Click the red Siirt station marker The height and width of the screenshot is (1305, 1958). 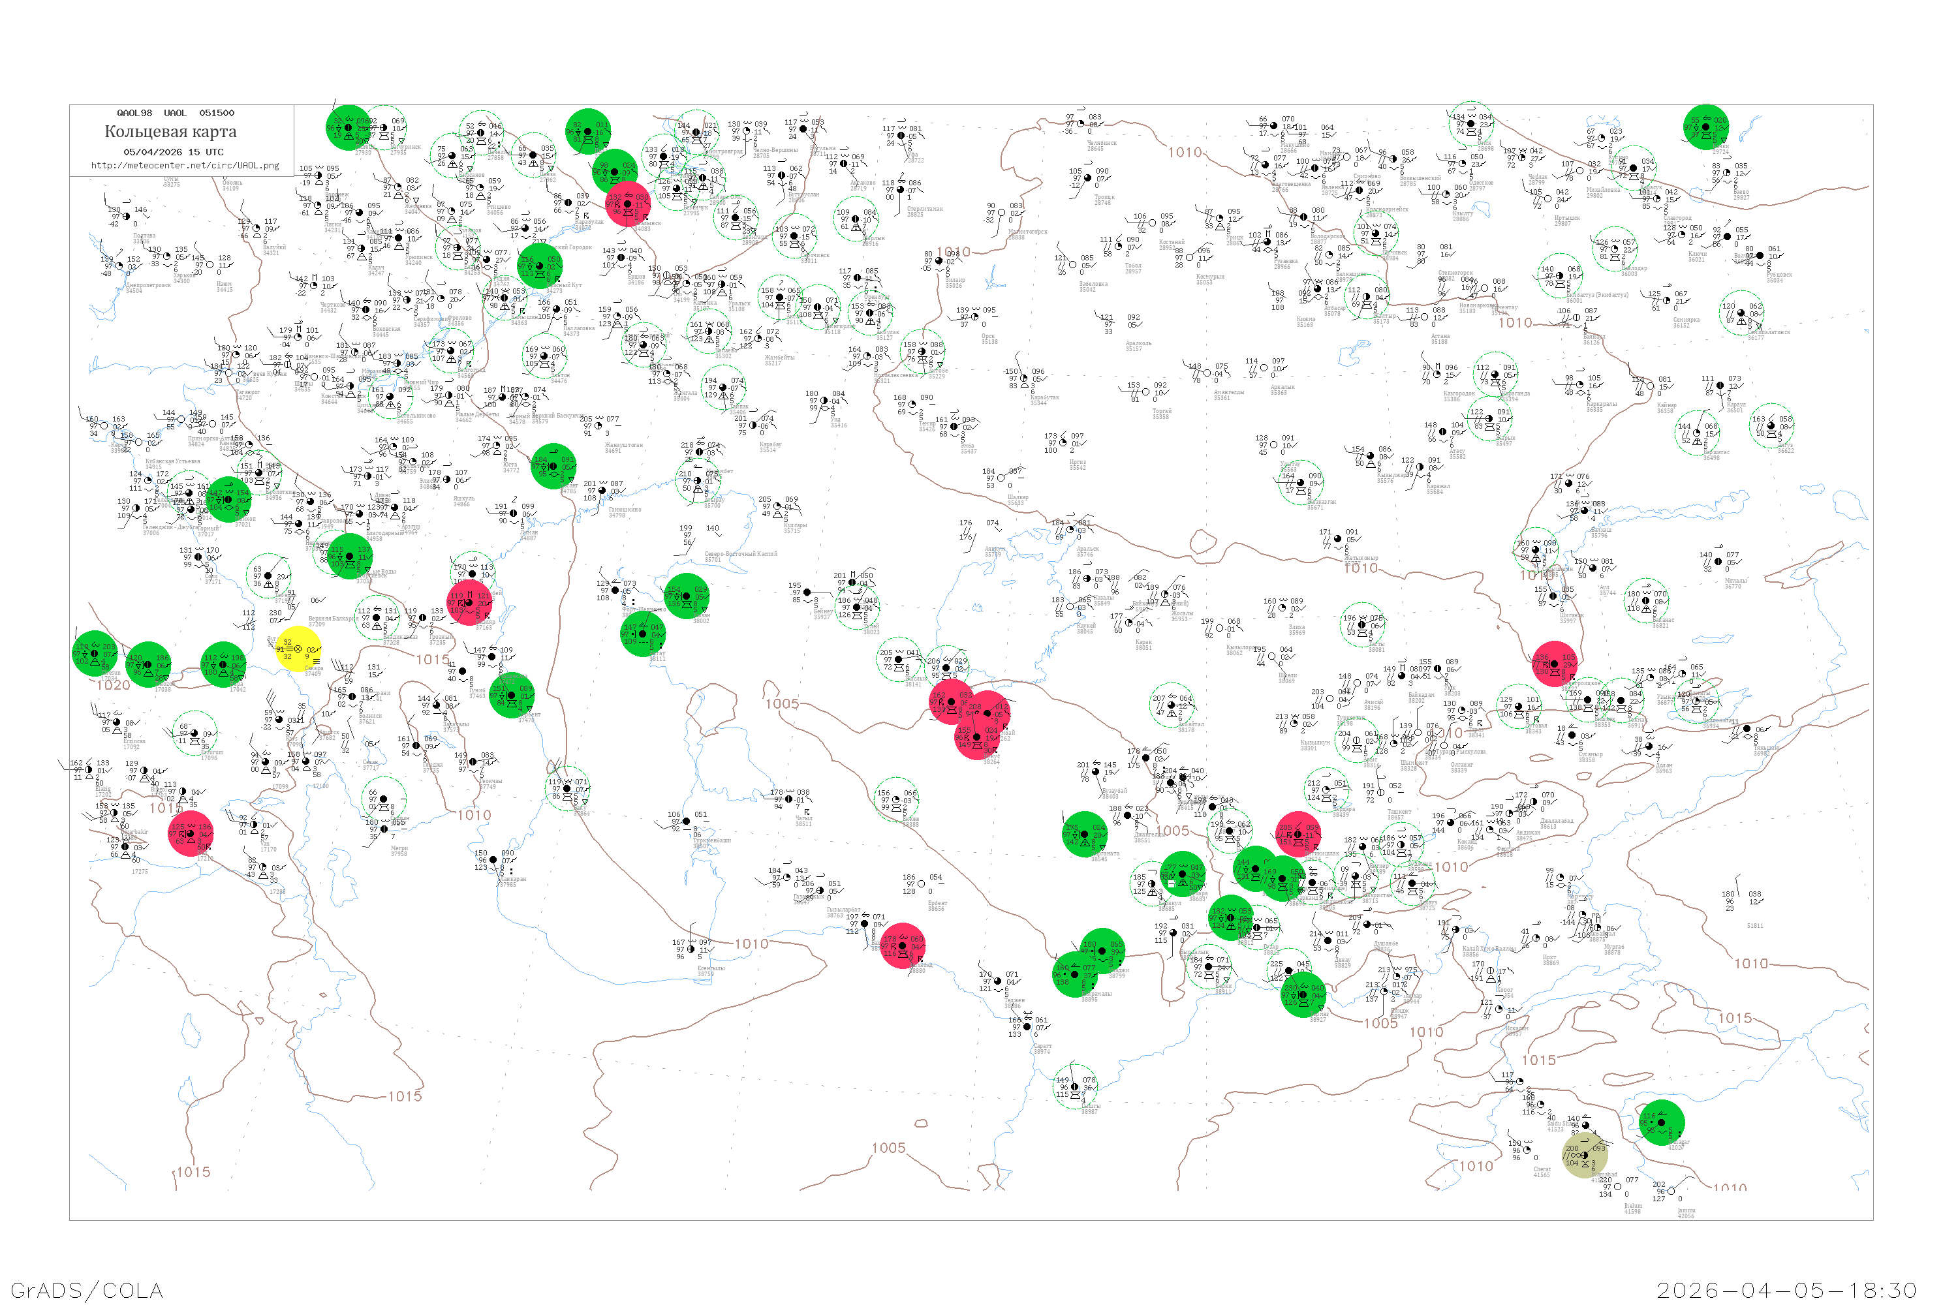(191, 833)
